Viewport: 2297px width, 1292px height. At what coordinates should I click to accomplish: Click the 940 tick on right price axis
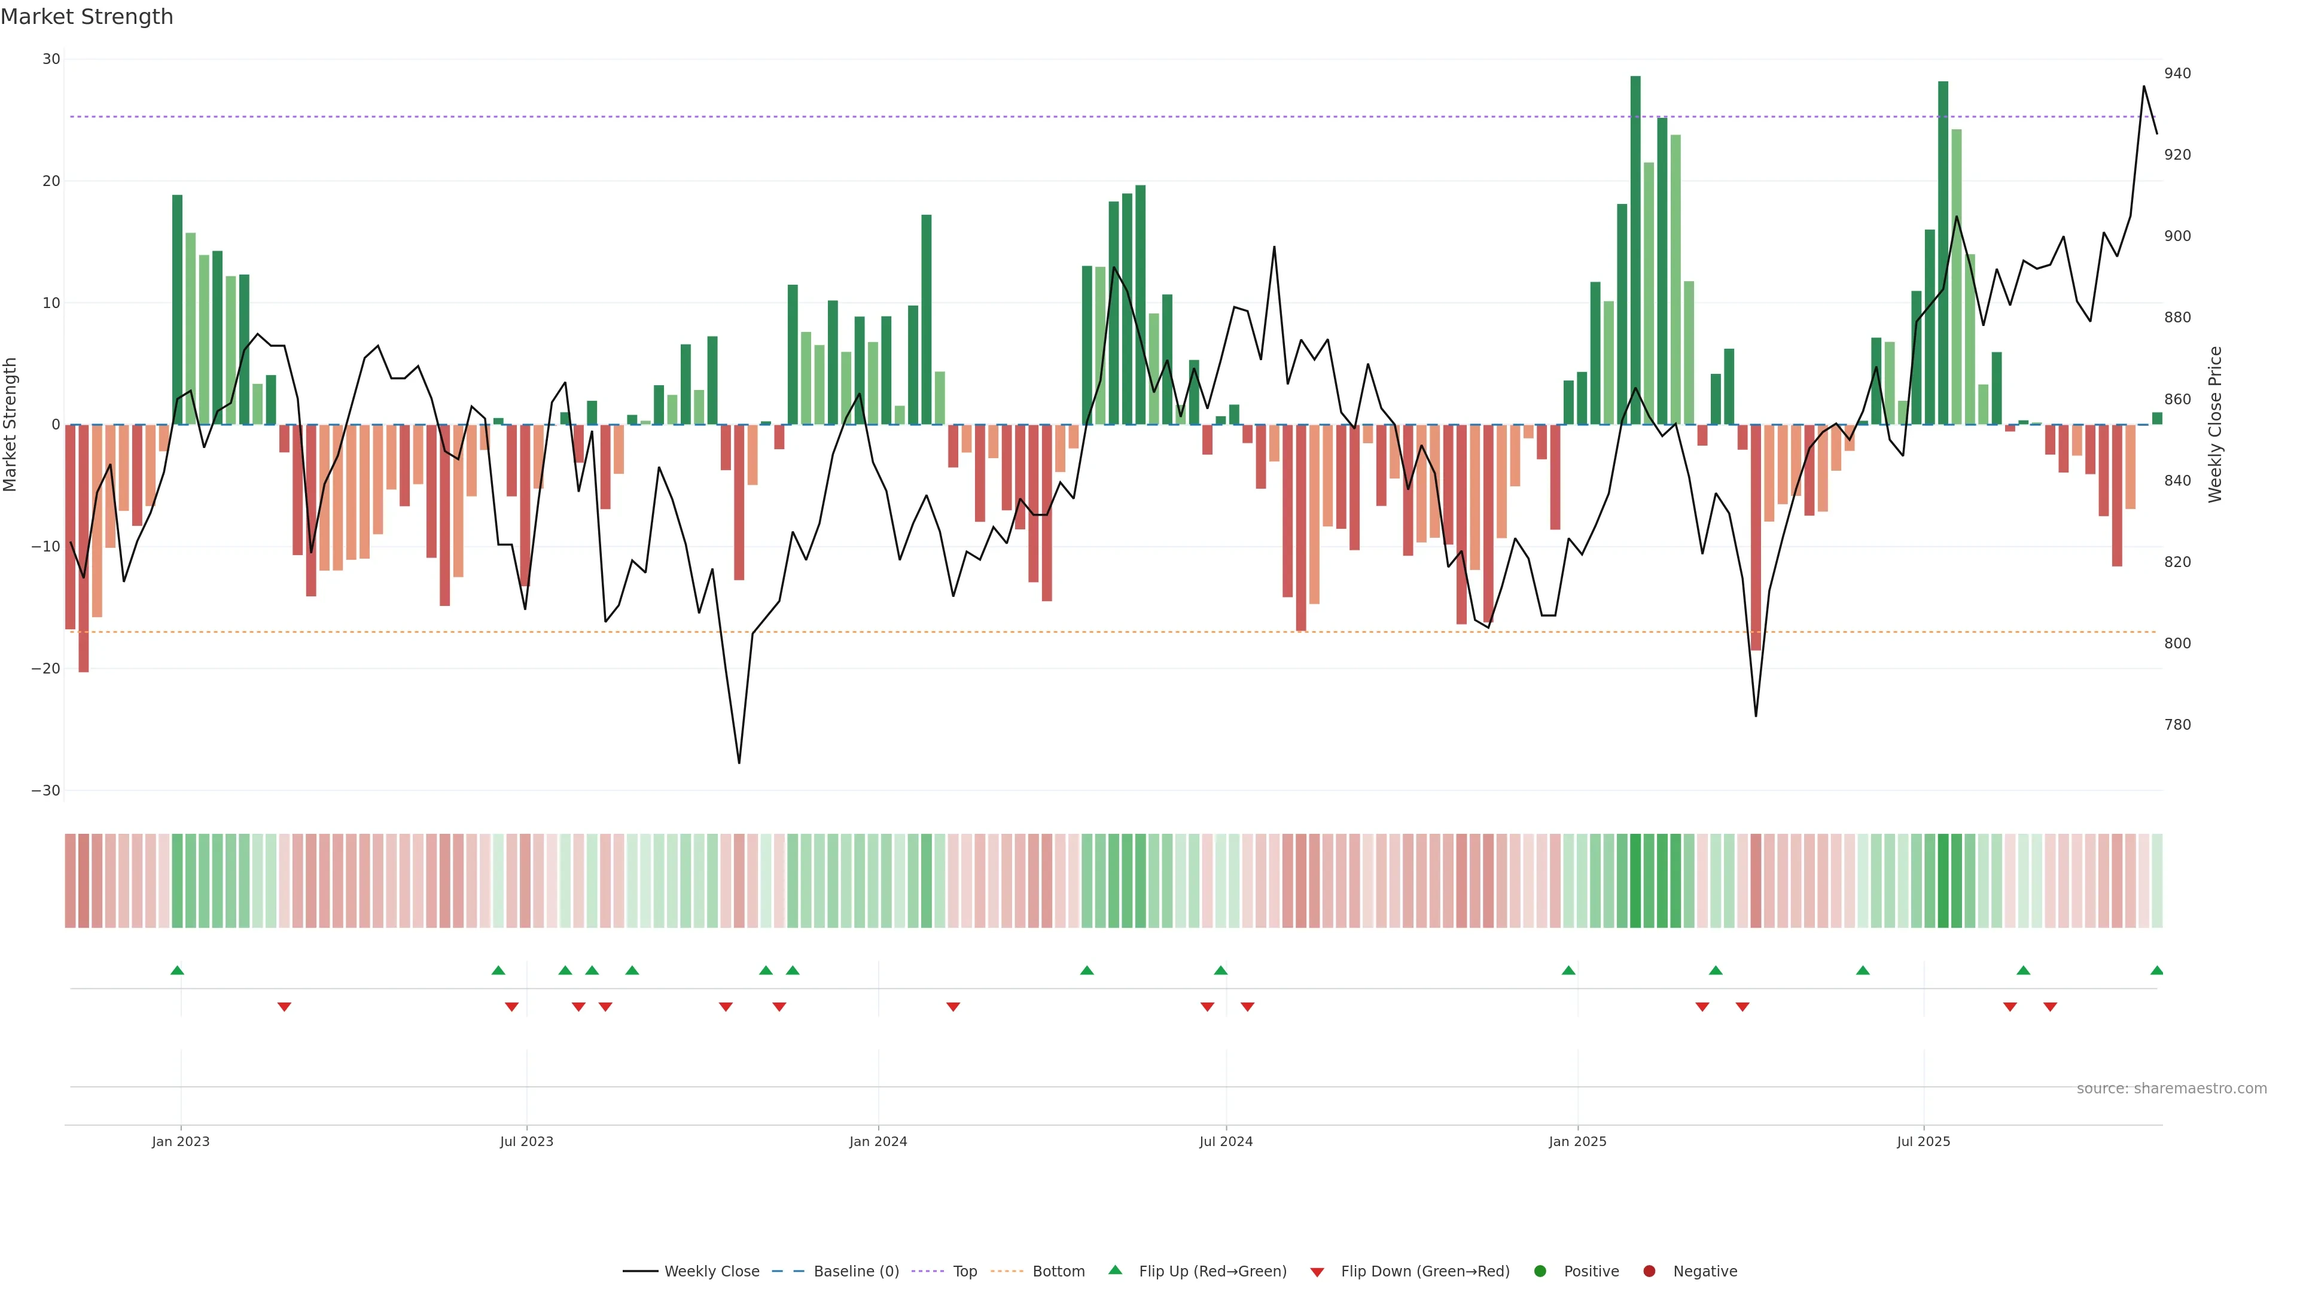[2177, 73]
